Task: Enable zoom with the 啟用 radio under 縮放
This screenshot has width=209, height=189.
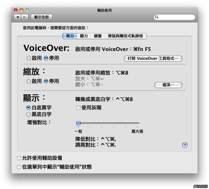Action: tap(29, 81)
